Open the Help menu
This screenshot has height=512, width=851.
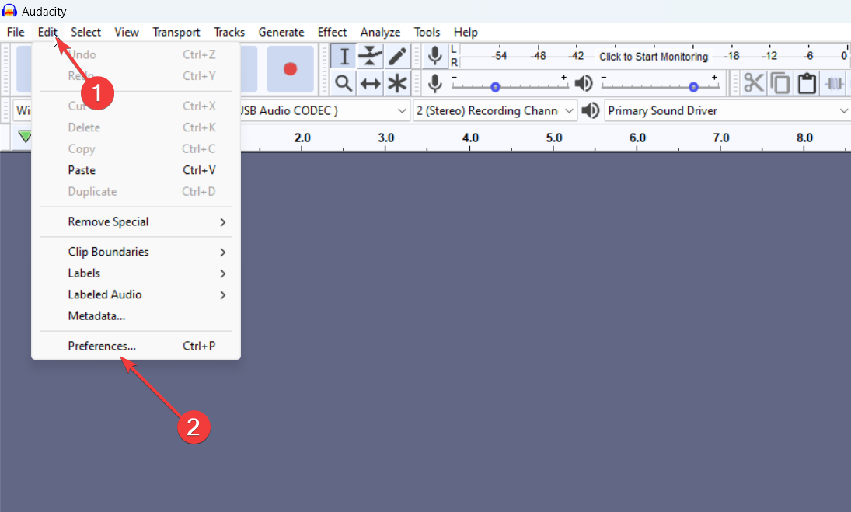point(465,32)
